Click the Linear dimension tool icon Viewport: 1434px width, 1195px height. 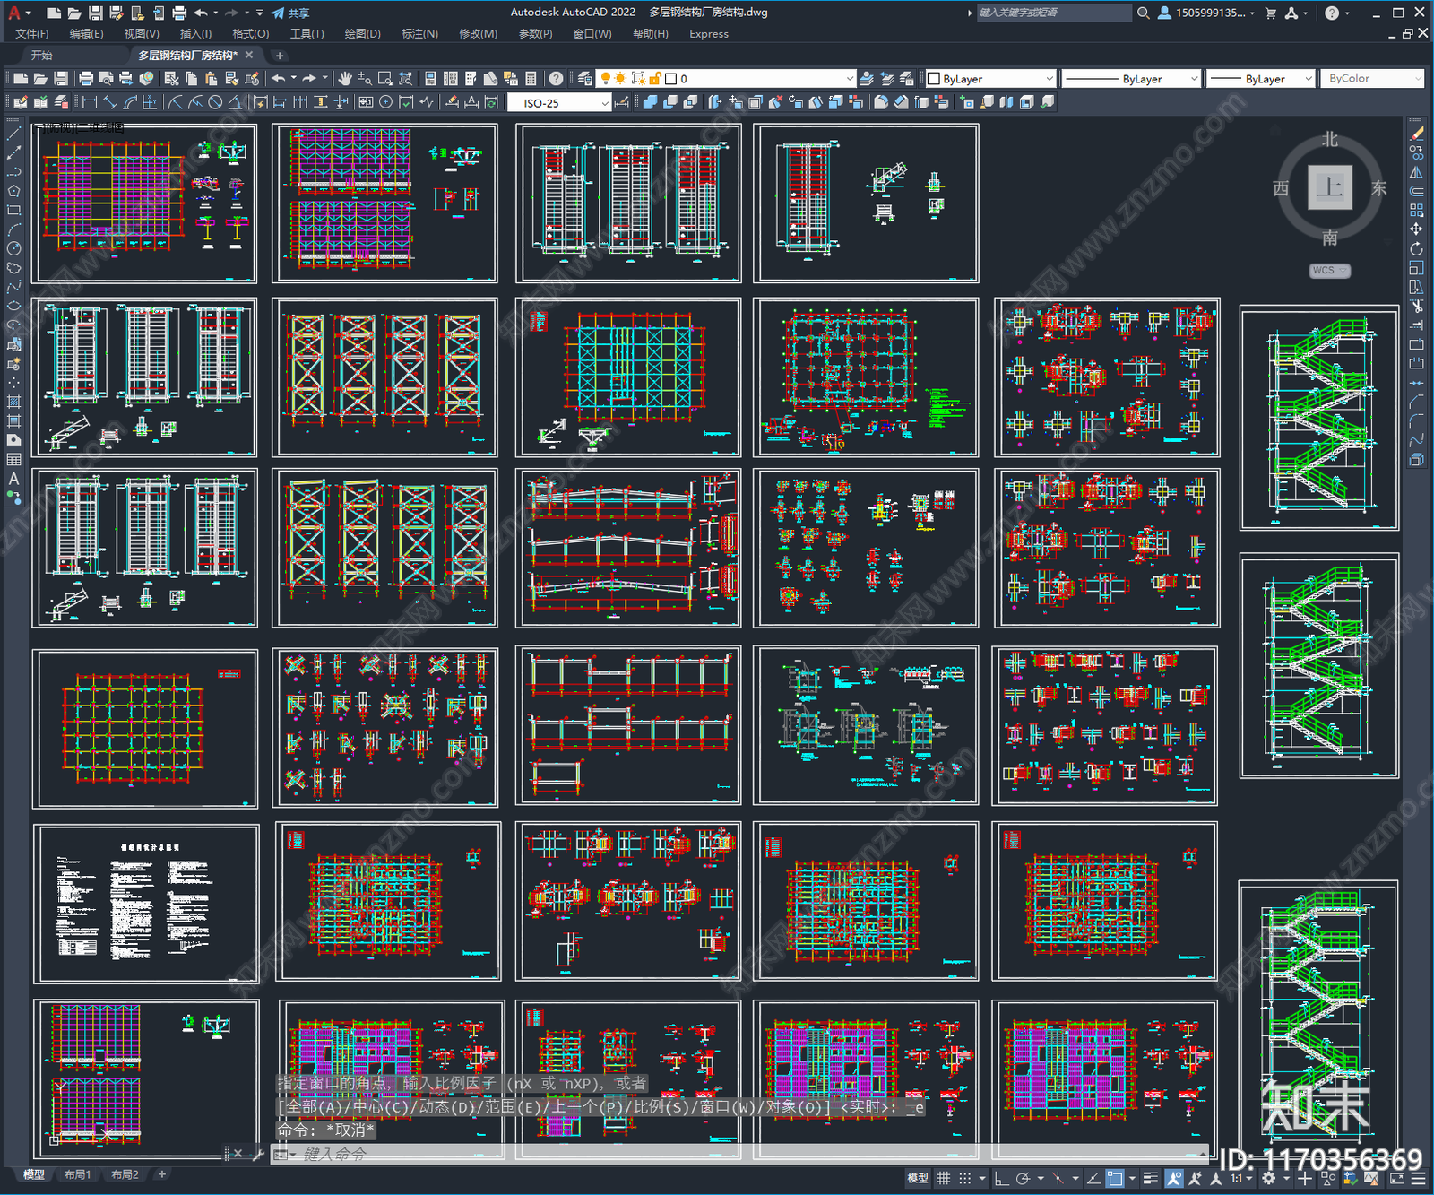pyautogui.click(x=90, y=102)
